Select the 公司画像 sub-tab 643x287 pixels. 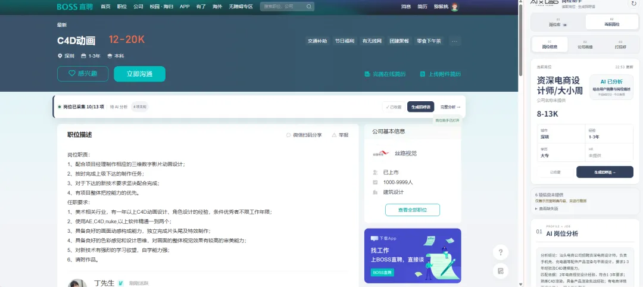pos(585,44)
